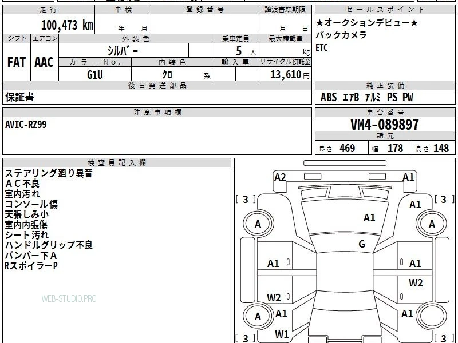The width and height of the screenshot is (458, 343).
Task: Click the 注意事項欄 section header
Action: (157, 112)
